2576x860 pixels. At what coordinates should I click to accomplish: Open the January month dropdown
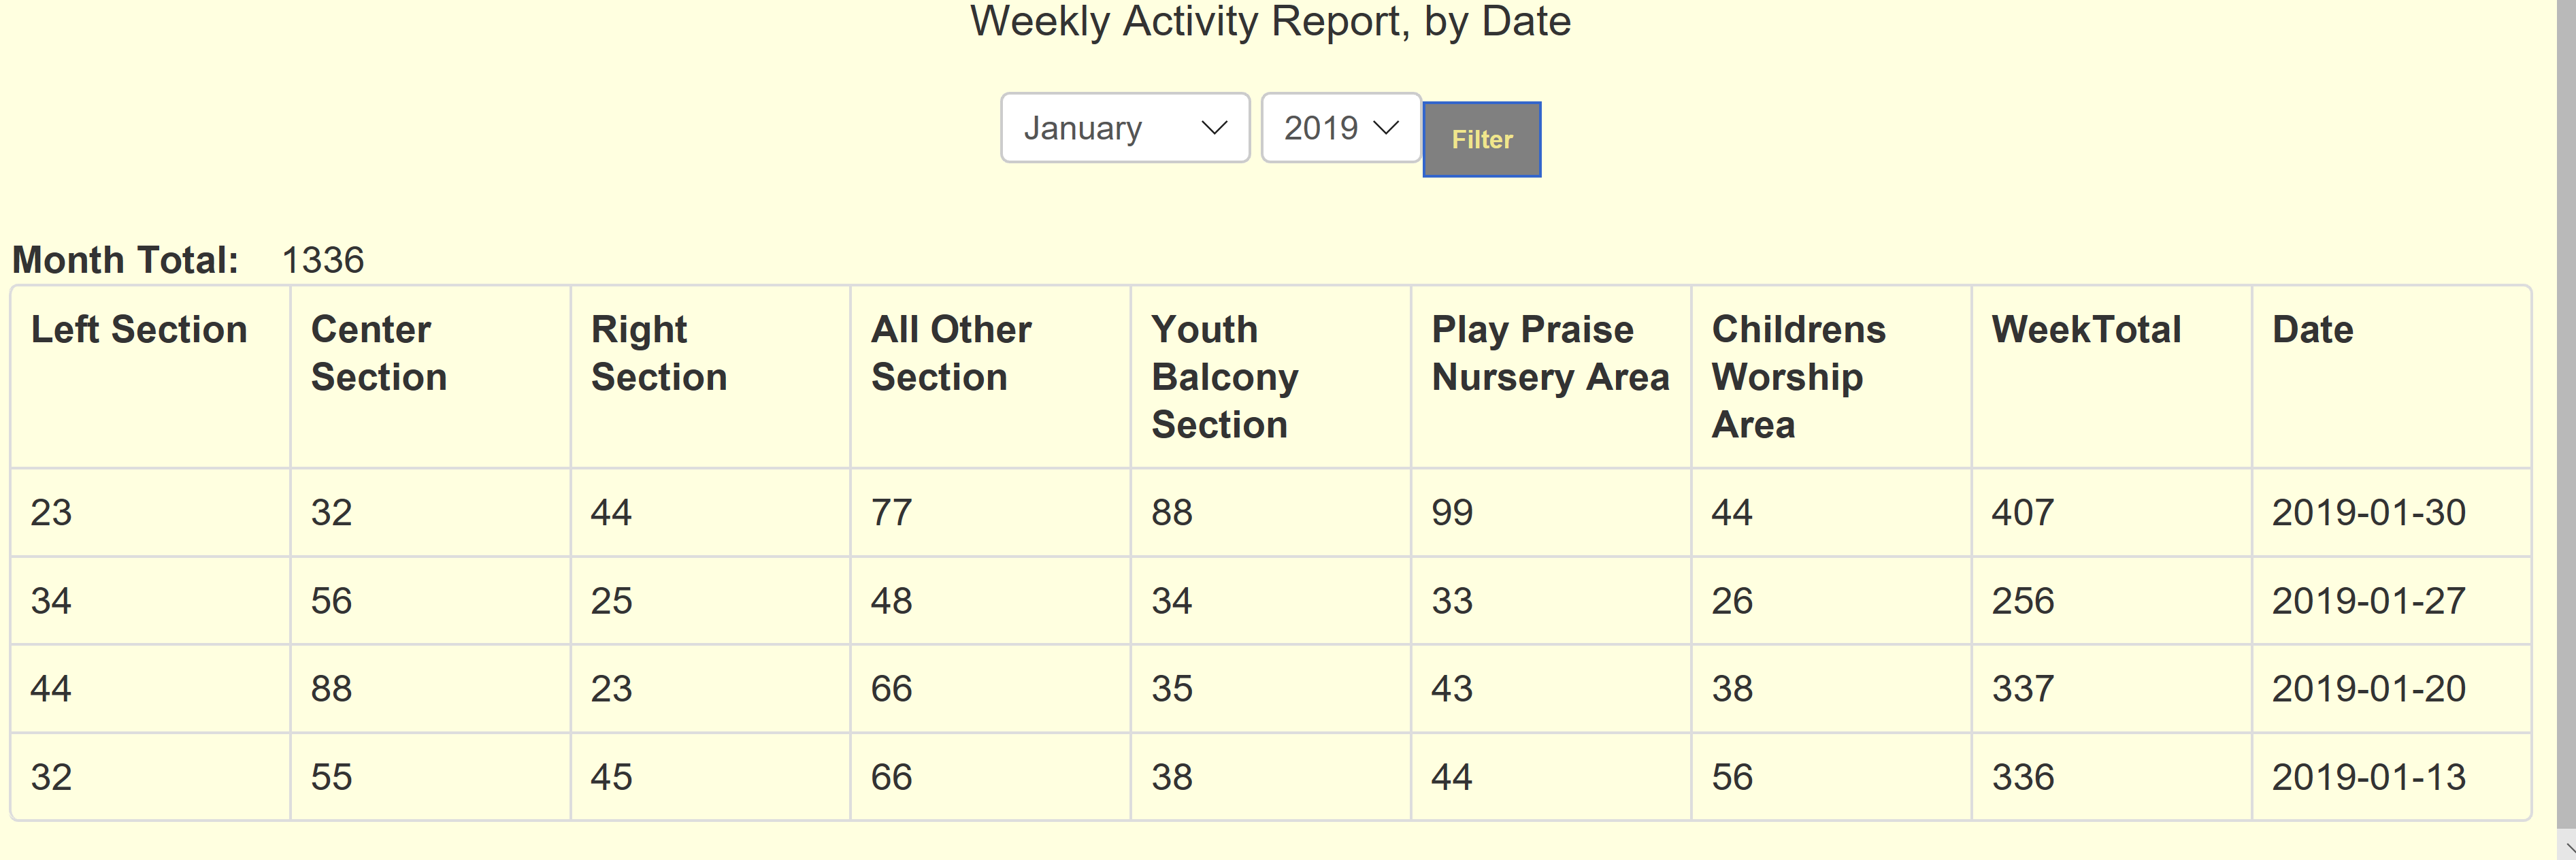click(x=1124, y=128)
